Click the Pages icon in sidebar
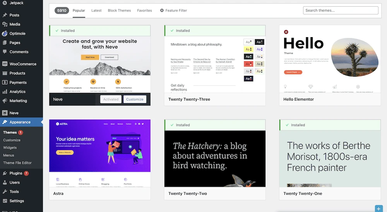This screenshot has width=387, height=212. 5,43
